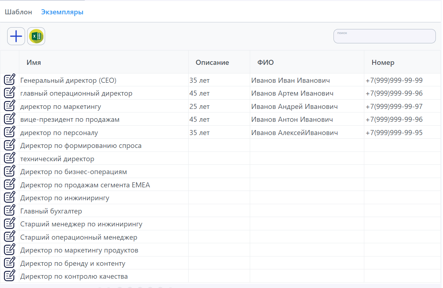This screenshot has height=288, width=443.
Task: Click edit icon for Директор по инжинирингу
Action: tap(10, 197)
